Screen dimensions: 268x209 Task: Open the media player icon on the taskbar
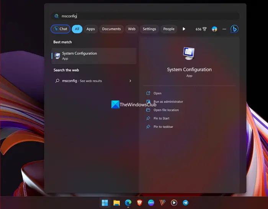(174, 203)
